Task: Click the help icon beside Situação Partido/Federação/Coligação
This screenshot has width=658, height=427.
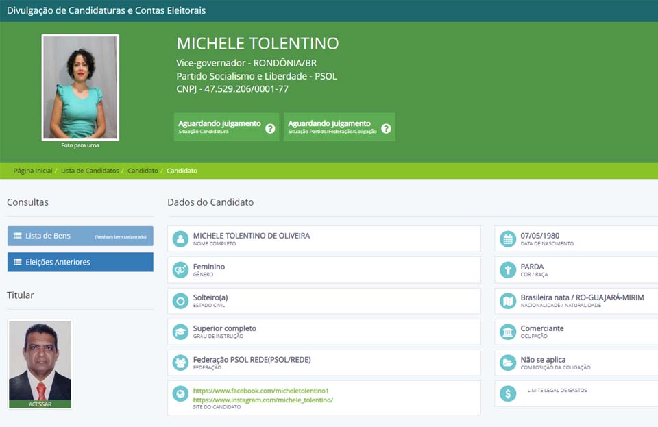Action: point(386,128)
